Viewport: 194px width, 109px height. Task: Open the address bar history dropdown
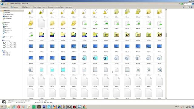click(179, 4)
